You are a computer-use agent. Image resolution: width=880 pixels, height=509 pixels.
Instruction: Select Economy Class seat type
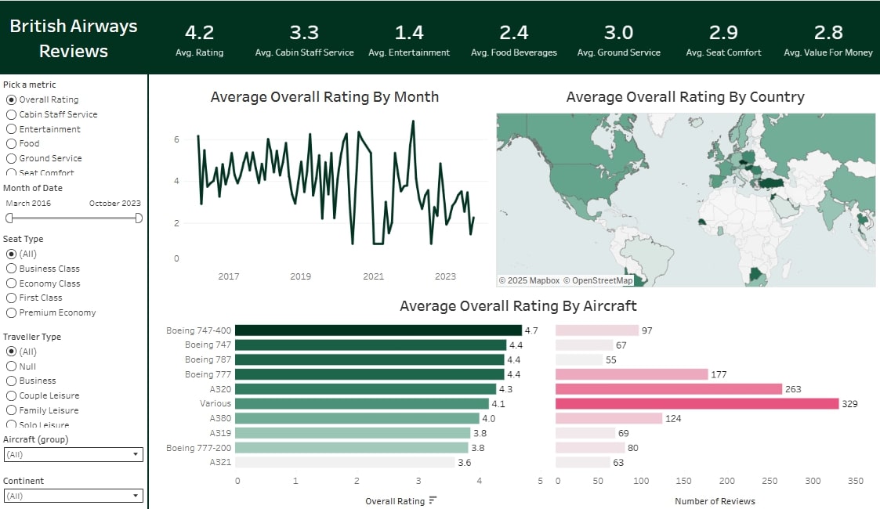click(x=11, y=283)
